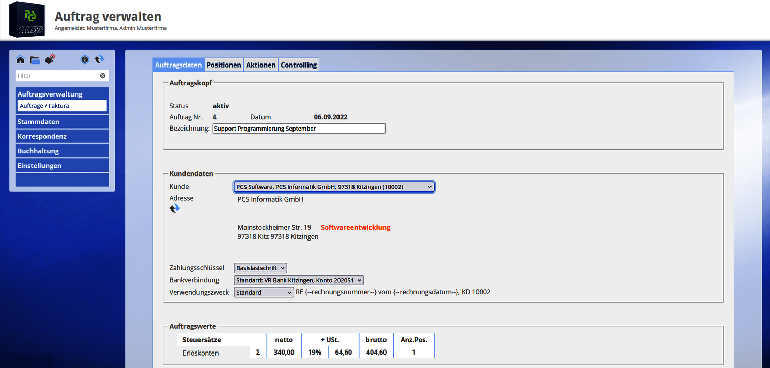This screenshot has width=770, height=368.
Task: Open the folder icon in the sidebar toolbar
Action: pos(35,60)
